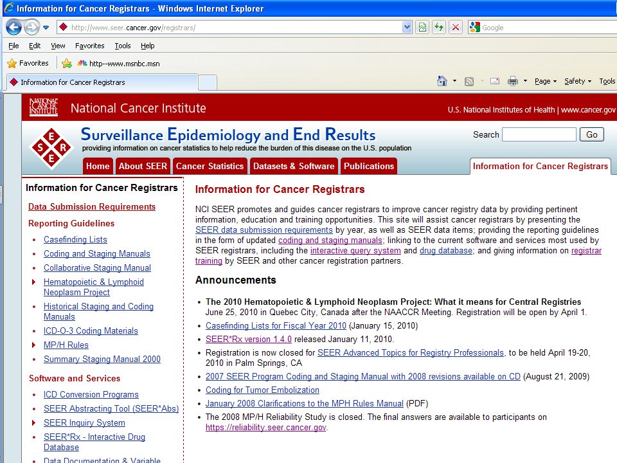Viewport: 617px width, 463px height.
Task: Click the Refresh page icon
Action: (x=439, y=28)
